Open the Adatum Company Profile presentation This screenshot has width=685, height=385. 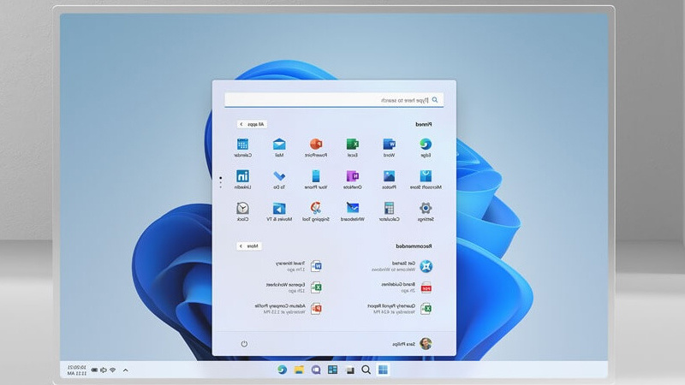[x=289, y=309]
